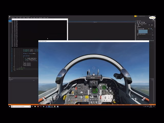This screenshot has height=123, width=164.
Task: Click the console window title bar
Action: pos(40,19)
